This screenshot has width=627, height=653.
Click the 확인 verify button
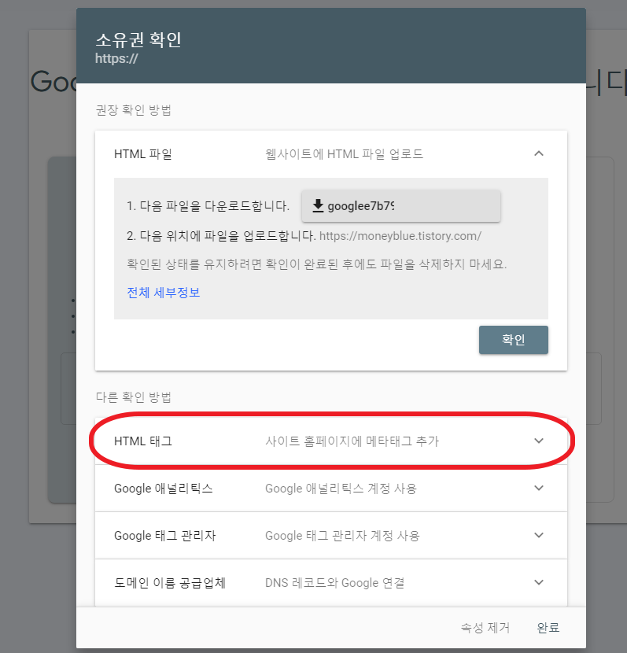click(514, 340)
